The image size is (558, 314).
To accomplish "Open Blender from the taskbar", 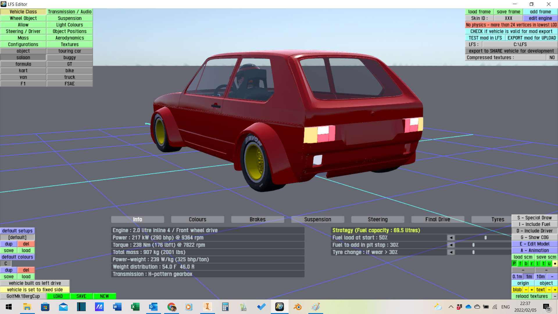I will 297,307.
